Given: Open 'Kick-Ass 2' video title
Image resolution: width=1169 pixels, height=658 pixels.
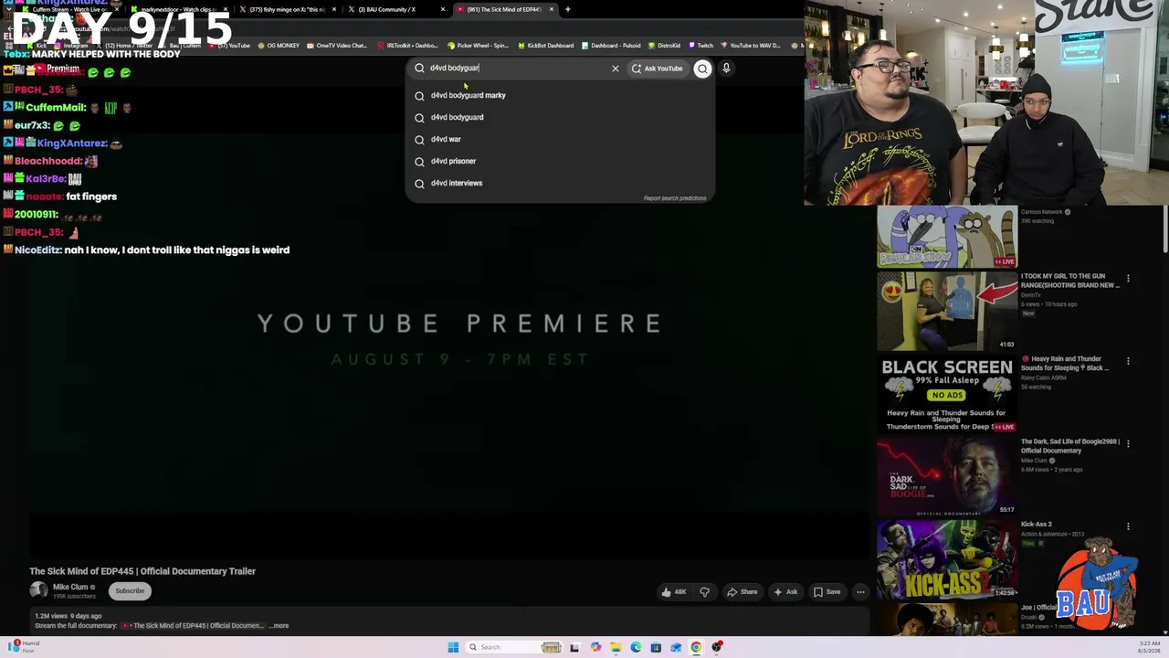Looking at the screenshot, I should click(1037, 525).
